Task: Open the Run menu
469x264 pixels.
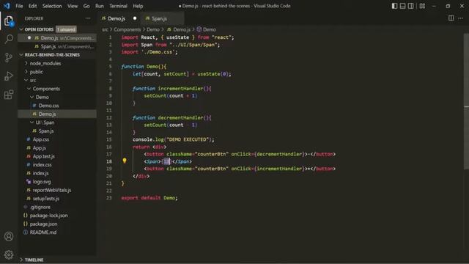Action: (100, 6)
